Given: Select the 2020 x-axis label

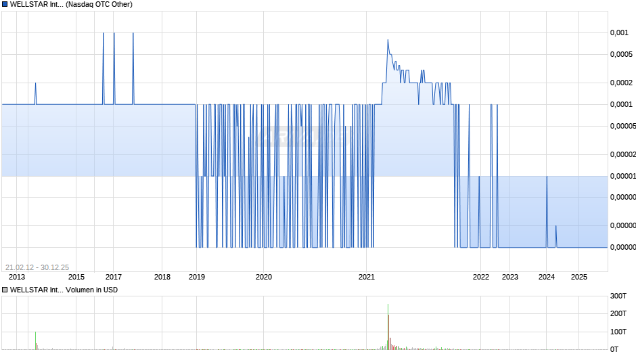Looking at the screenshot, I should point(264,277).
